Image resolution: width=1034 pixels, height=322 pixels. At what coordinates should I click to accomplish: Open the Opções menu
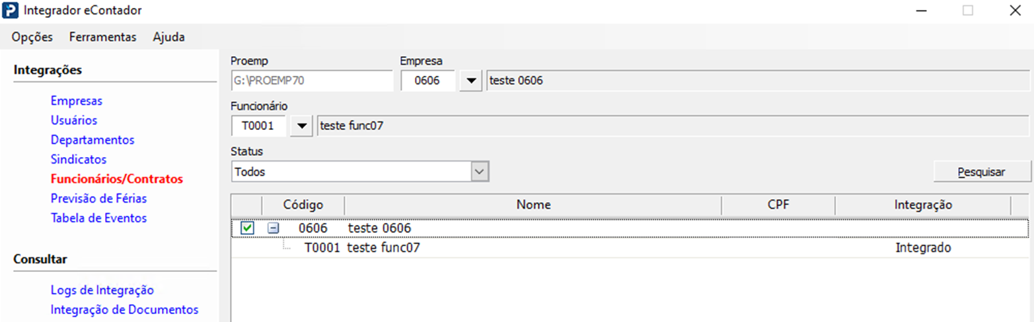[x=32, y=37]
